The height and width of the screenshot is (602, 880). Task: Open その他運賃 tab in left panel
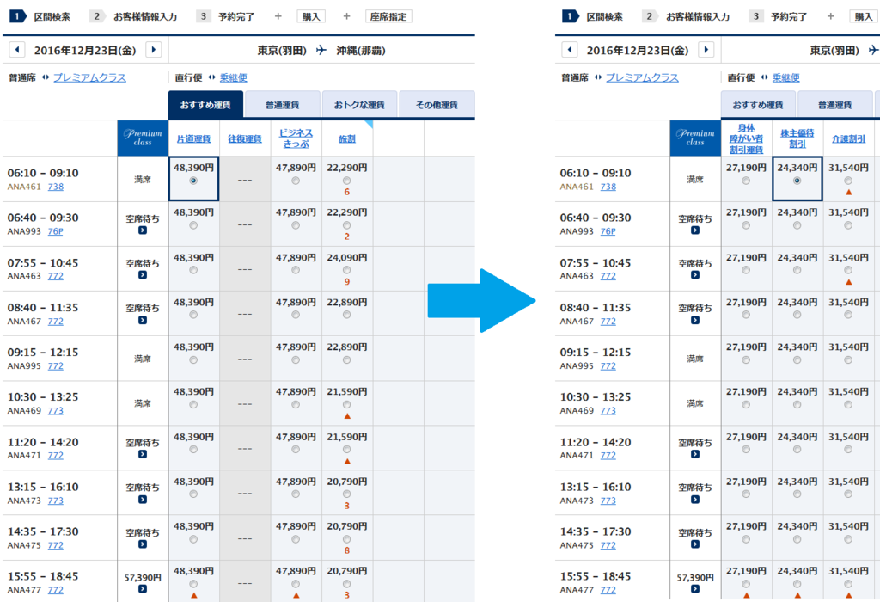437,105
